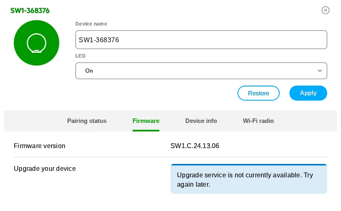Switch to the Pairing status tab
Screen dimensions: 341x211
[87, 121]
